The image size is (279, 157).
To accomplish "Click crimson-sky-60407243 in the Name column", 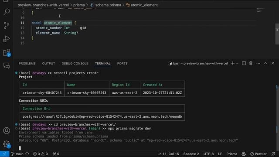I will coord(87,93).
